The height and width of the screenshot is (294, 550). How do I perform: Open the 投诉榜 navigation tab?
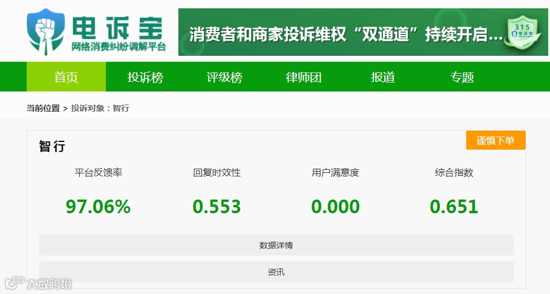click(x=145, y=77)
